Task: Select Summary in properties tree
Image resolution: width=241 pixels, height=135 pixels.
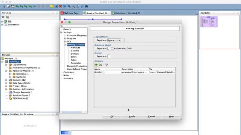Action: [x=68, y=78]
